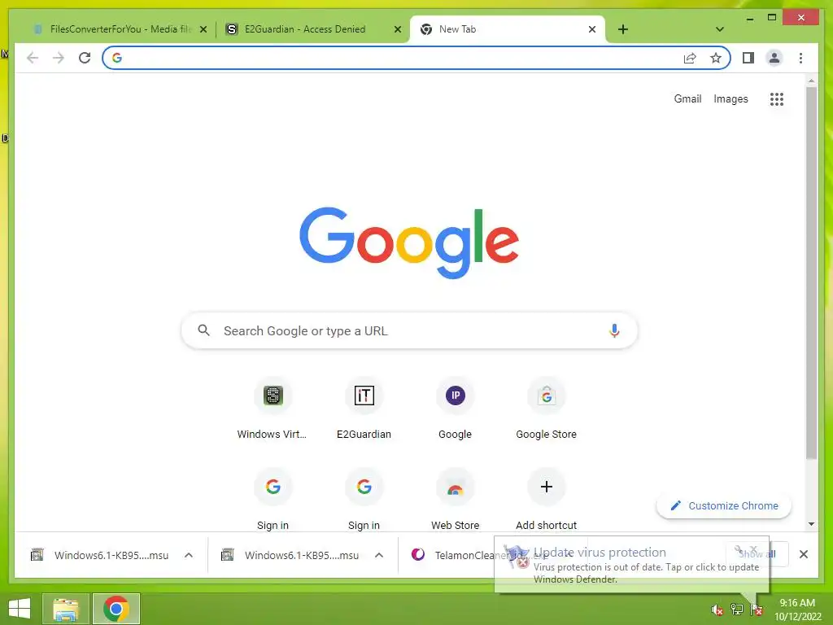Open Windows Start menu

point(20,609)
